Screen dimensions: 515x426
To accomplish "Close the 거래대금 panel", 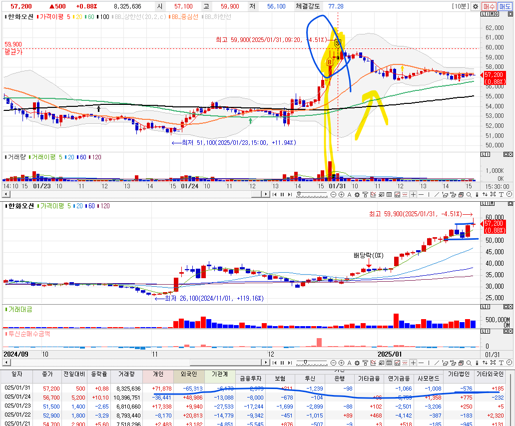I will coord(511,307).
